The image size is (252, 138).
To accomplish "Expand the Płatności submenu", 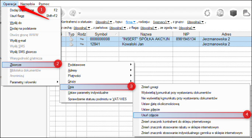I will click(x=97, y=76).
